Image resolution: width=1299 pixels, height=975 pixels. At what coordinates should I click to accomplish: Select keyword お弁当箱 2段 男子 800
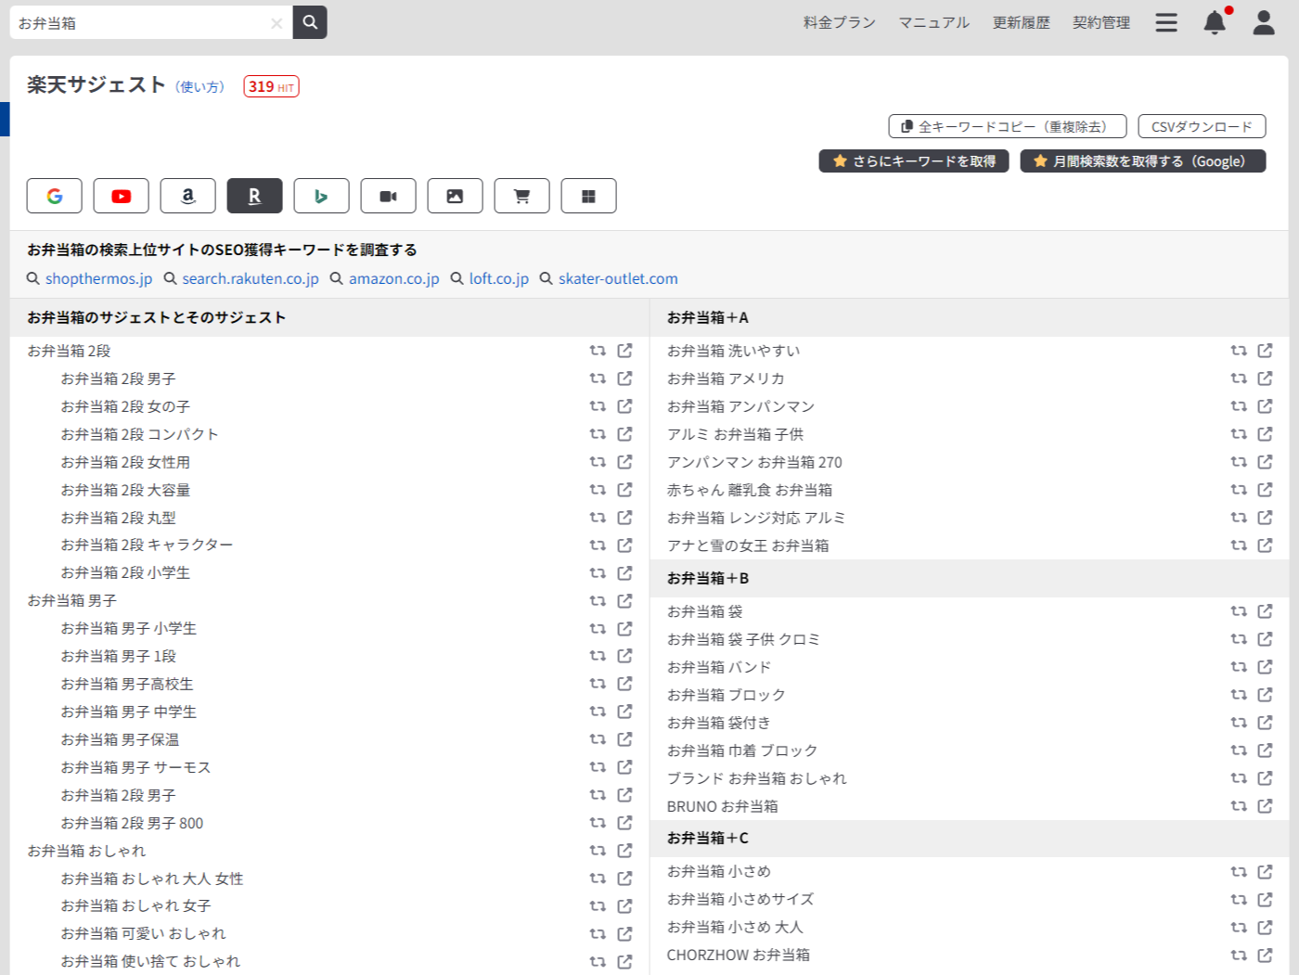pyautogui.click(x=132, y=823)
